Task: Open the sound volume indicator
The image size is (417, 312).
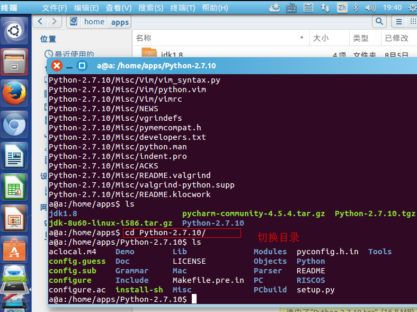Action: click(370, 8)
